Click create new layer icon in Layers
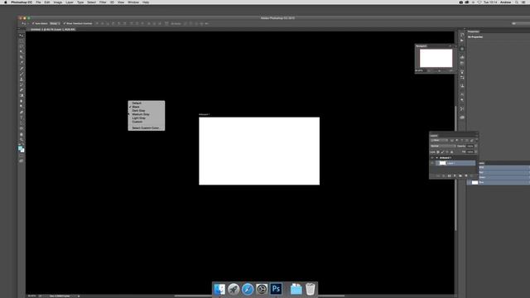530x298 pixels. pos(465,175)
